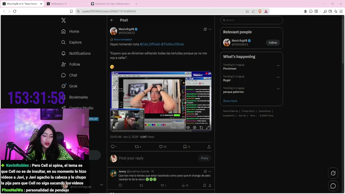Play the embedded video thumbnail
Screen dimensions: 345x194
point(161,101)
